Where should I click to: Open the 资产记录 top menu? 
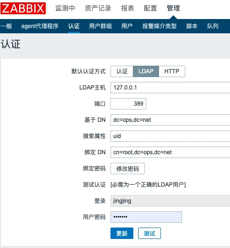click(98, 8)
